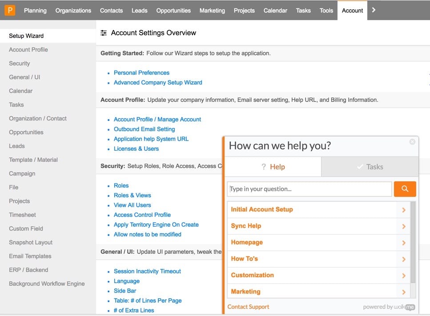Focus the Type in your question field
Screen dimensions: 430x316
[309, 189]
